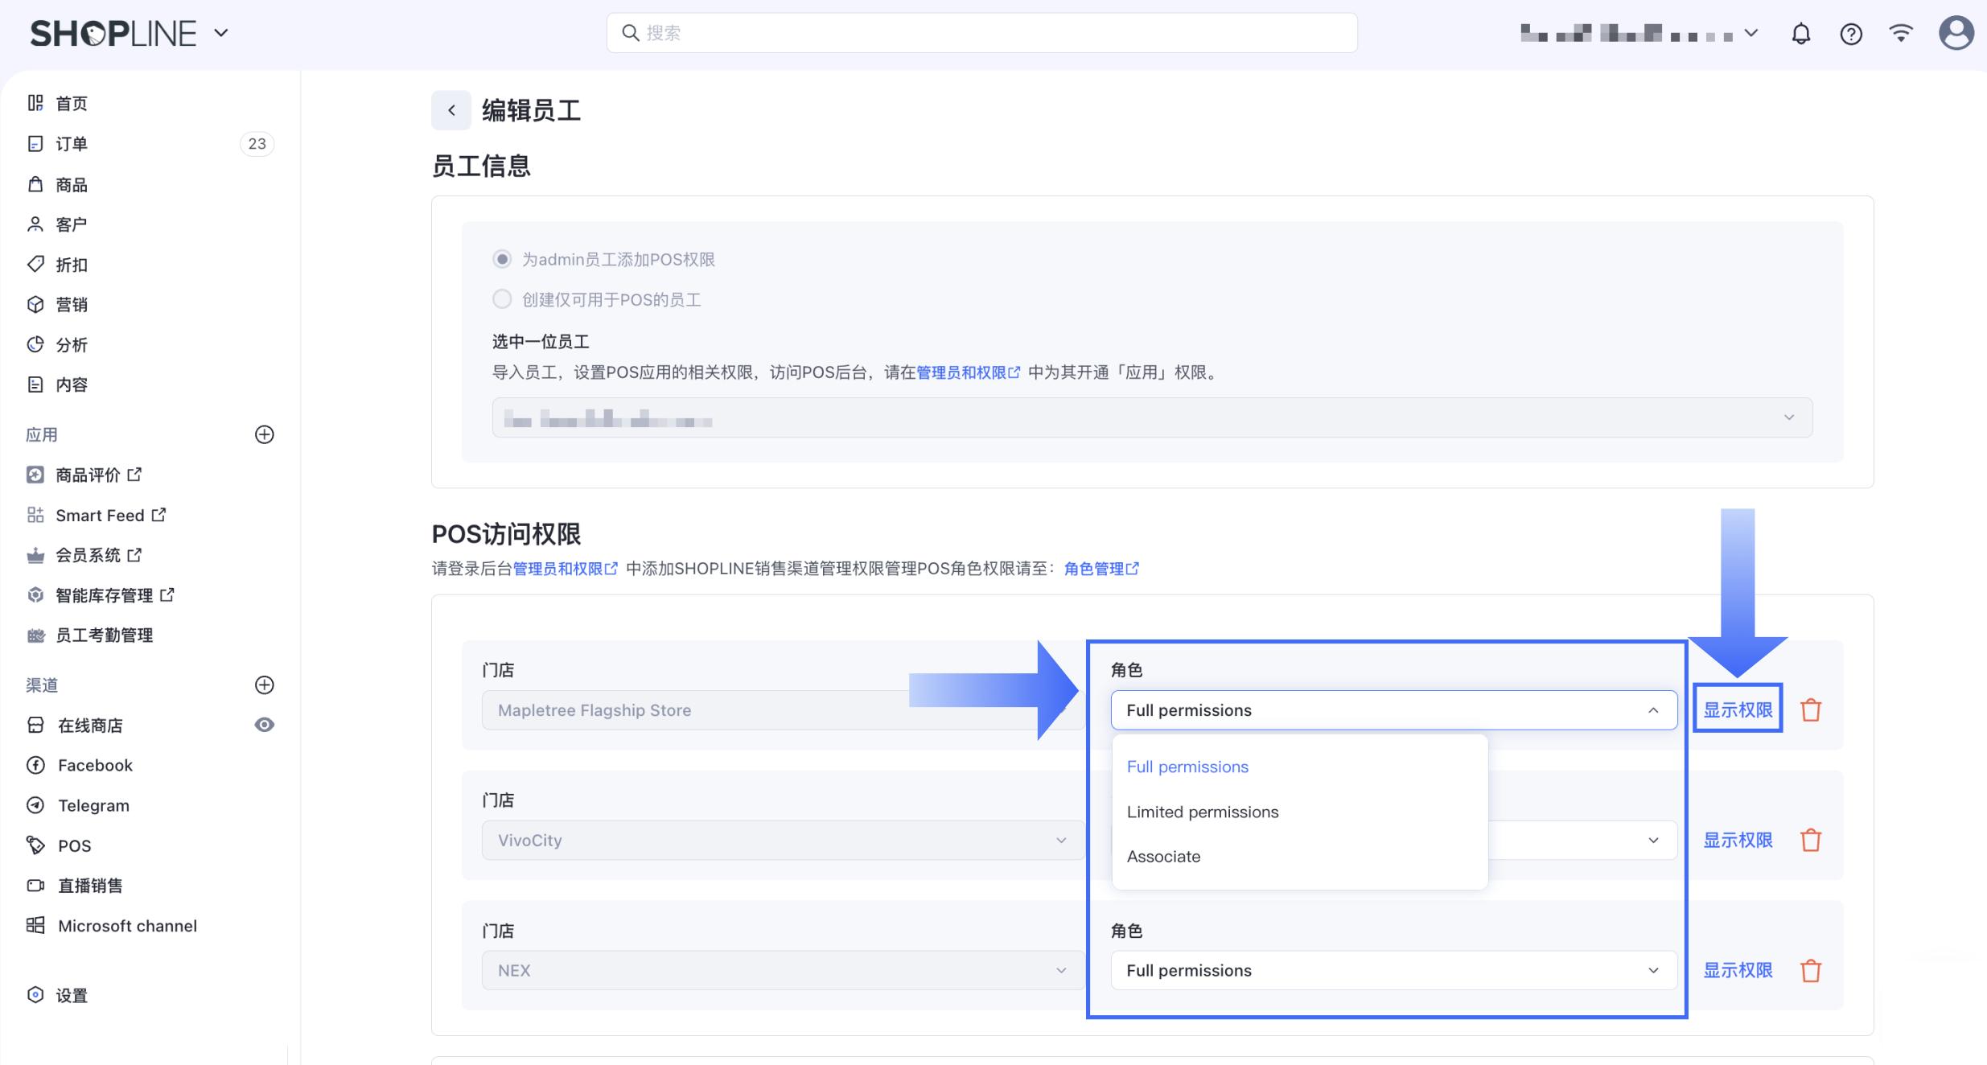This screenshot has height=1065, width=1987.
Task: Add new app with plus icon
Action: pos(264,434)
